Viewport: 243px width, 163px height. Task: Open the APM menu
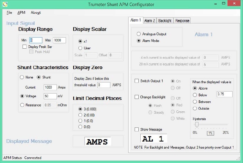point(21,12)
